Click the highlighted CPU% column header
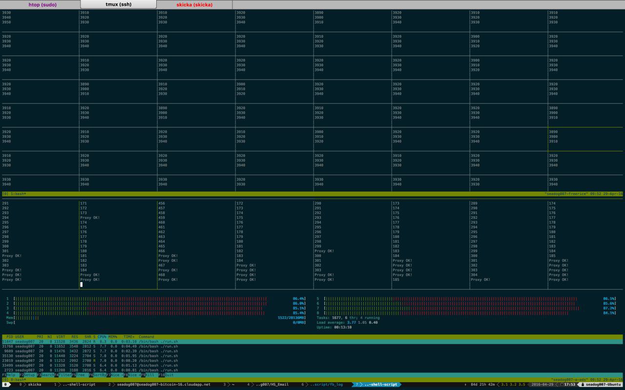 point(102,337)
